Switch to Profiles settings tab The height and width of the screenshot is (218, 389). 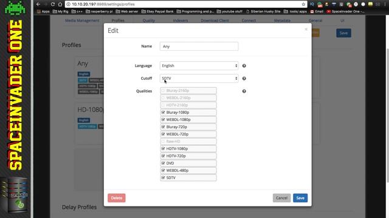tap(118, 21)
